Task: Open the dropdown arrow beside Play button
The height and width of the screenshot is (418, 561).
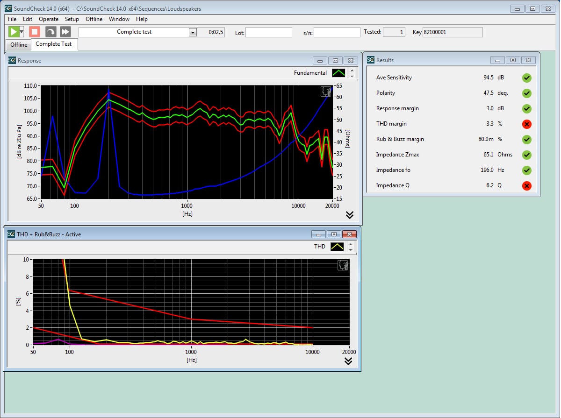Action: click(x=22, y=32)
